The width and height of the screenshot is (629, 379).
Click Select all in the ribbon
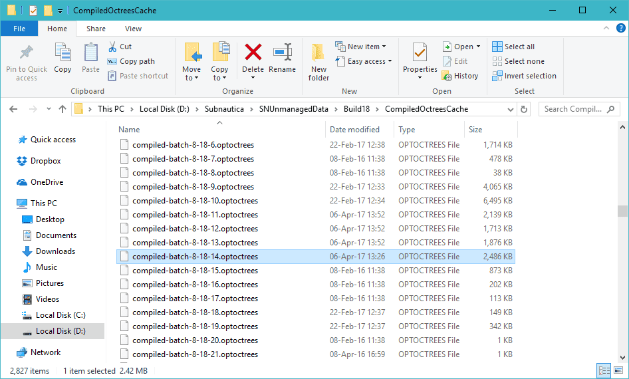click(x=513, y=47)
